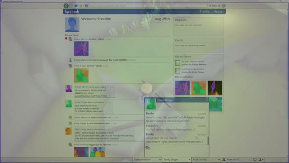Click 'Welcome Stealthy' heading text

coord(96,19)
